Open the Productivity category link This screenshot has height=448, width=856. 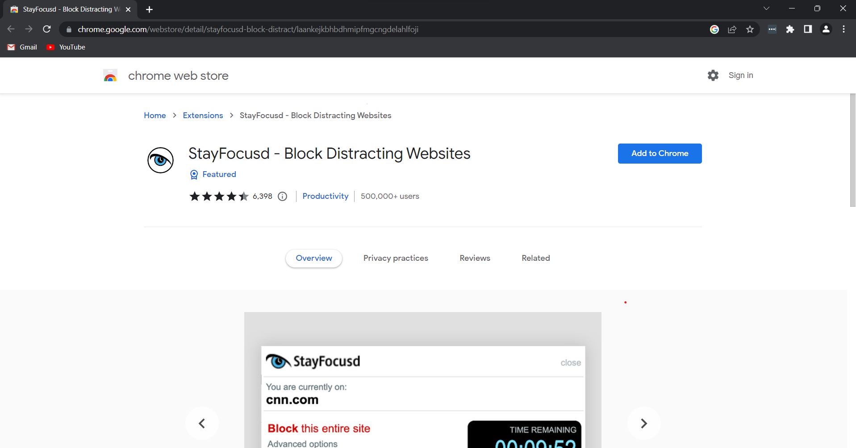pyautogui.click(x=325, y=196)
